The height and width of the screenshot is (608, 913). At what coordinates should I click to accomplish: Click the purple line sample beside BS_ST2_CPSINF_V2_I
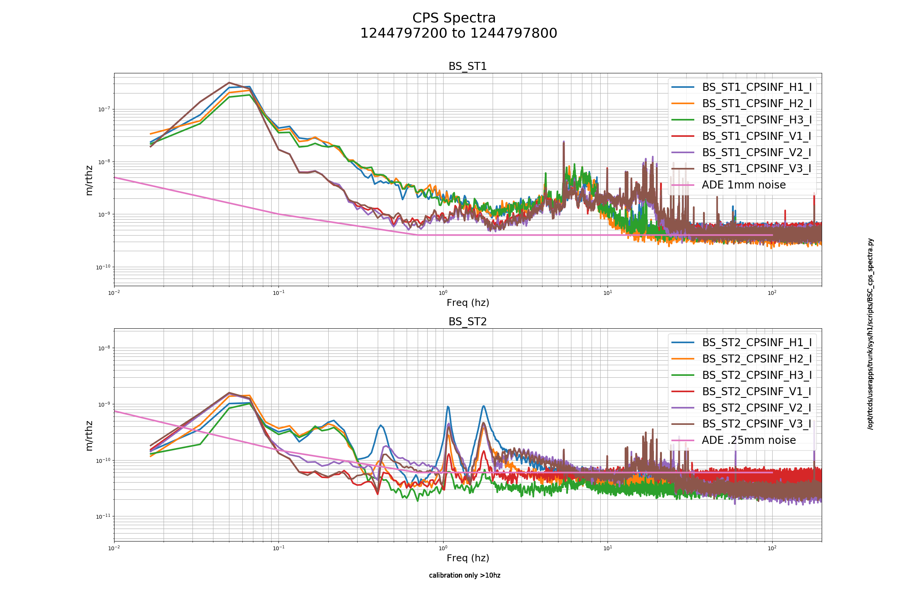pyautogui.click(x=683, y=408)
